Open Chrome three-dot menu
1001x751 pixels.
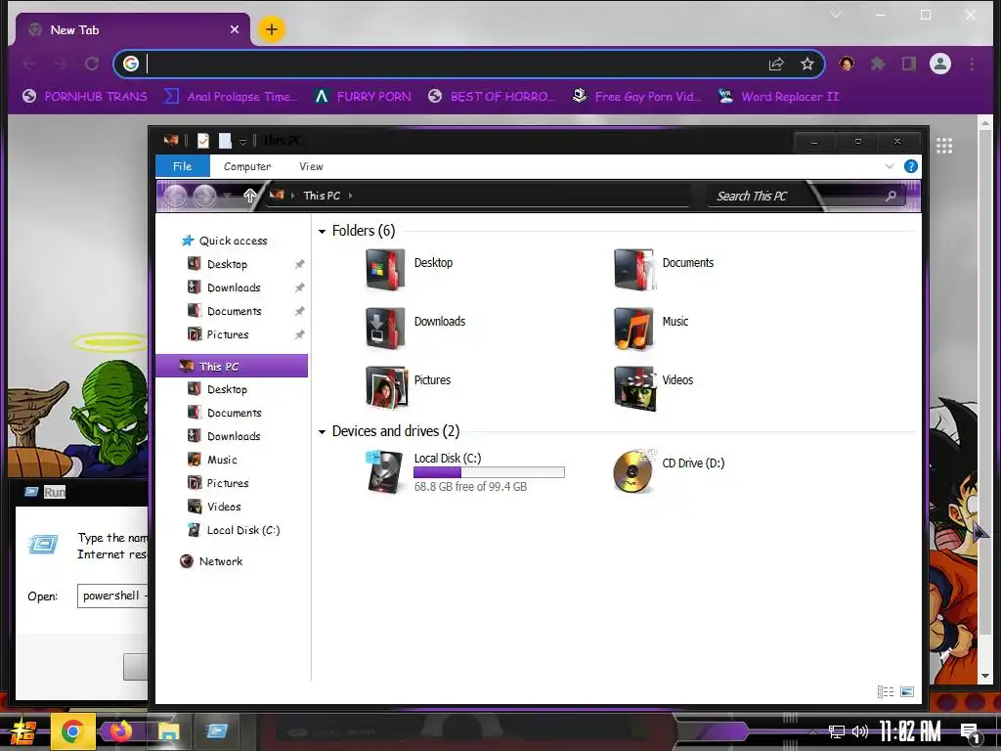click(x=972, y=64)
